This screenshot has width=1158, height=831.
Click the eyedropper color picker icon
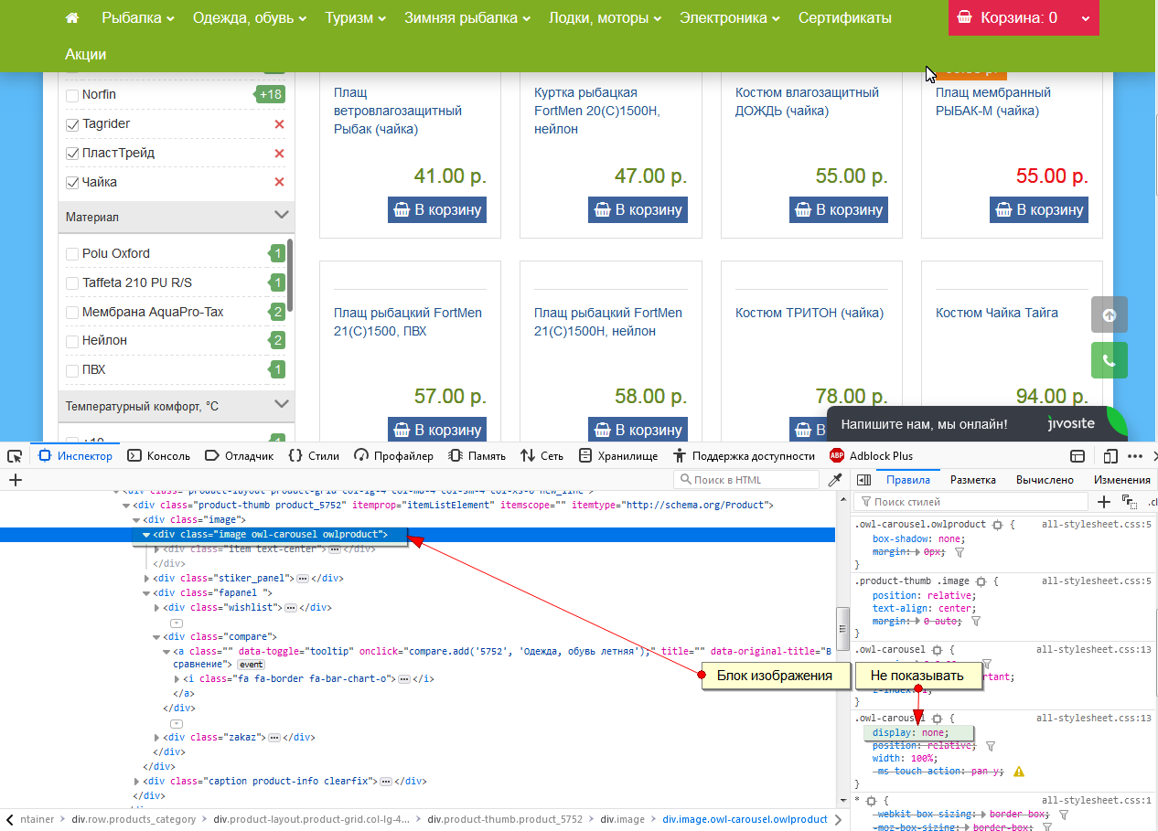pos(834,480)
